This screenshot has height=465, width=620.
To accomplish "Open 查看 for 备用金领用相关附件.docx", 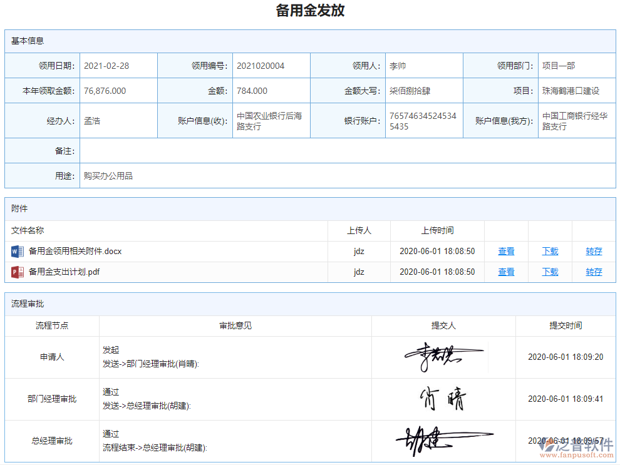I will 505,251.
